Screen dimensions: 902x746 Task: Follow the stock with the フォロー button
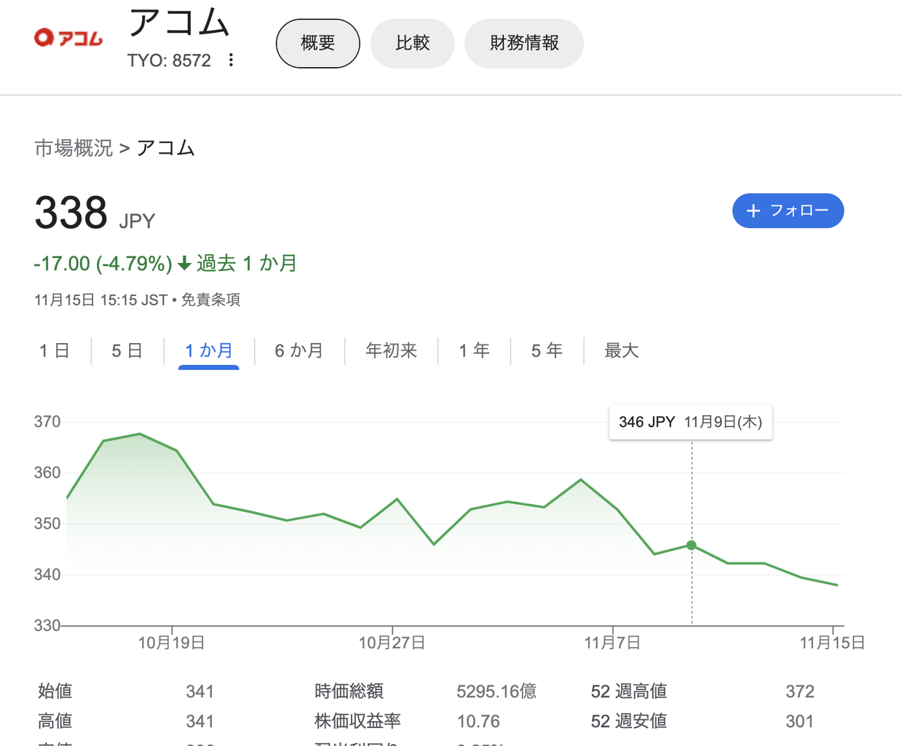pos(788,211)
